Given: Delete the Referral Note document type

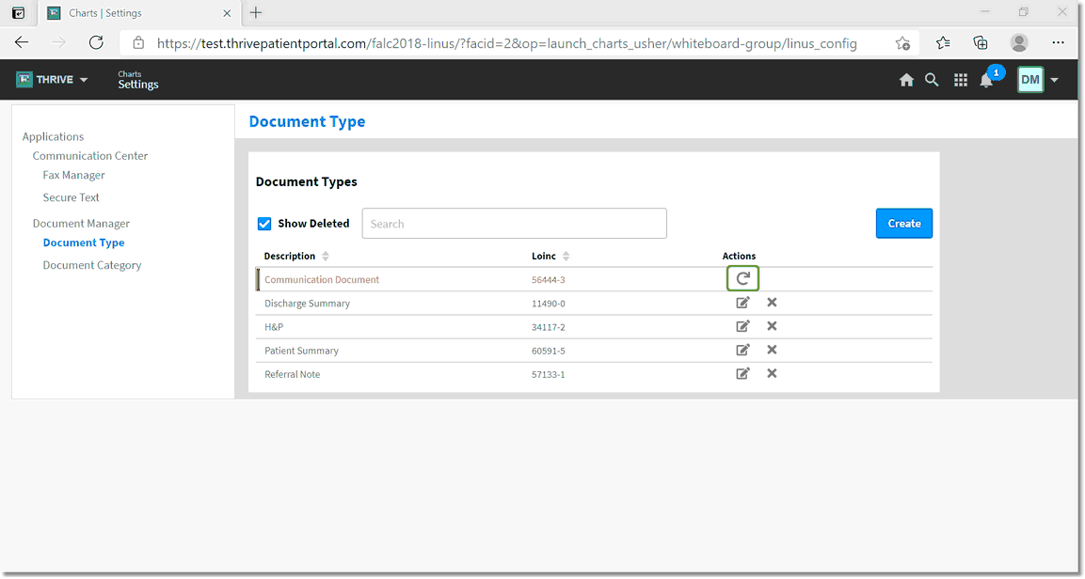Looking at the screenshot, I should pyautogui.click(x=772, y=373).
